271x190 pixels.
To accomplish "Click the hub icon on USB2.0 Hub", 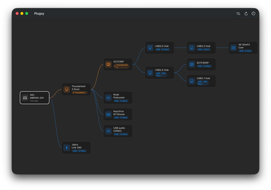I will pyautogui.click(x=150, y=73).
